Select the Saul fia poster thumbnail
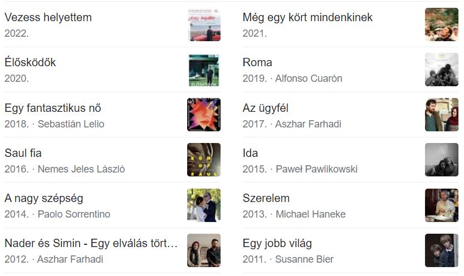This screenshot has width=464, height=276. pos(204,160)
